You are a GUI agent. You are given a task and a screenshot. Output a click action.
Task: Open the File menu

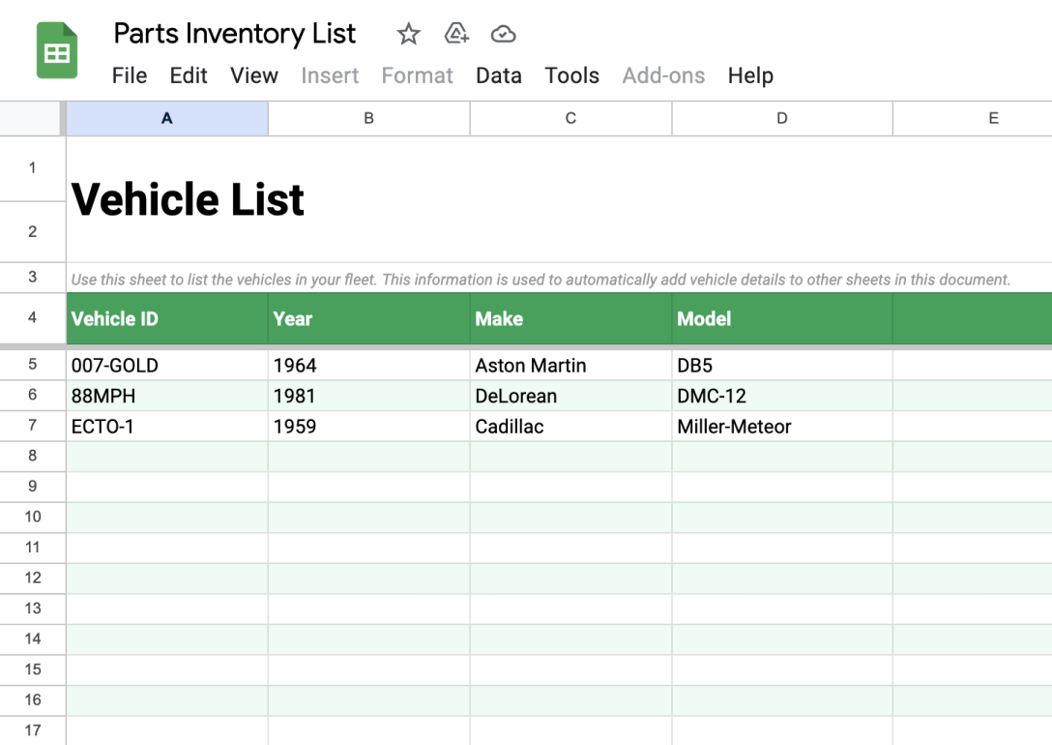tap(130, 75)
